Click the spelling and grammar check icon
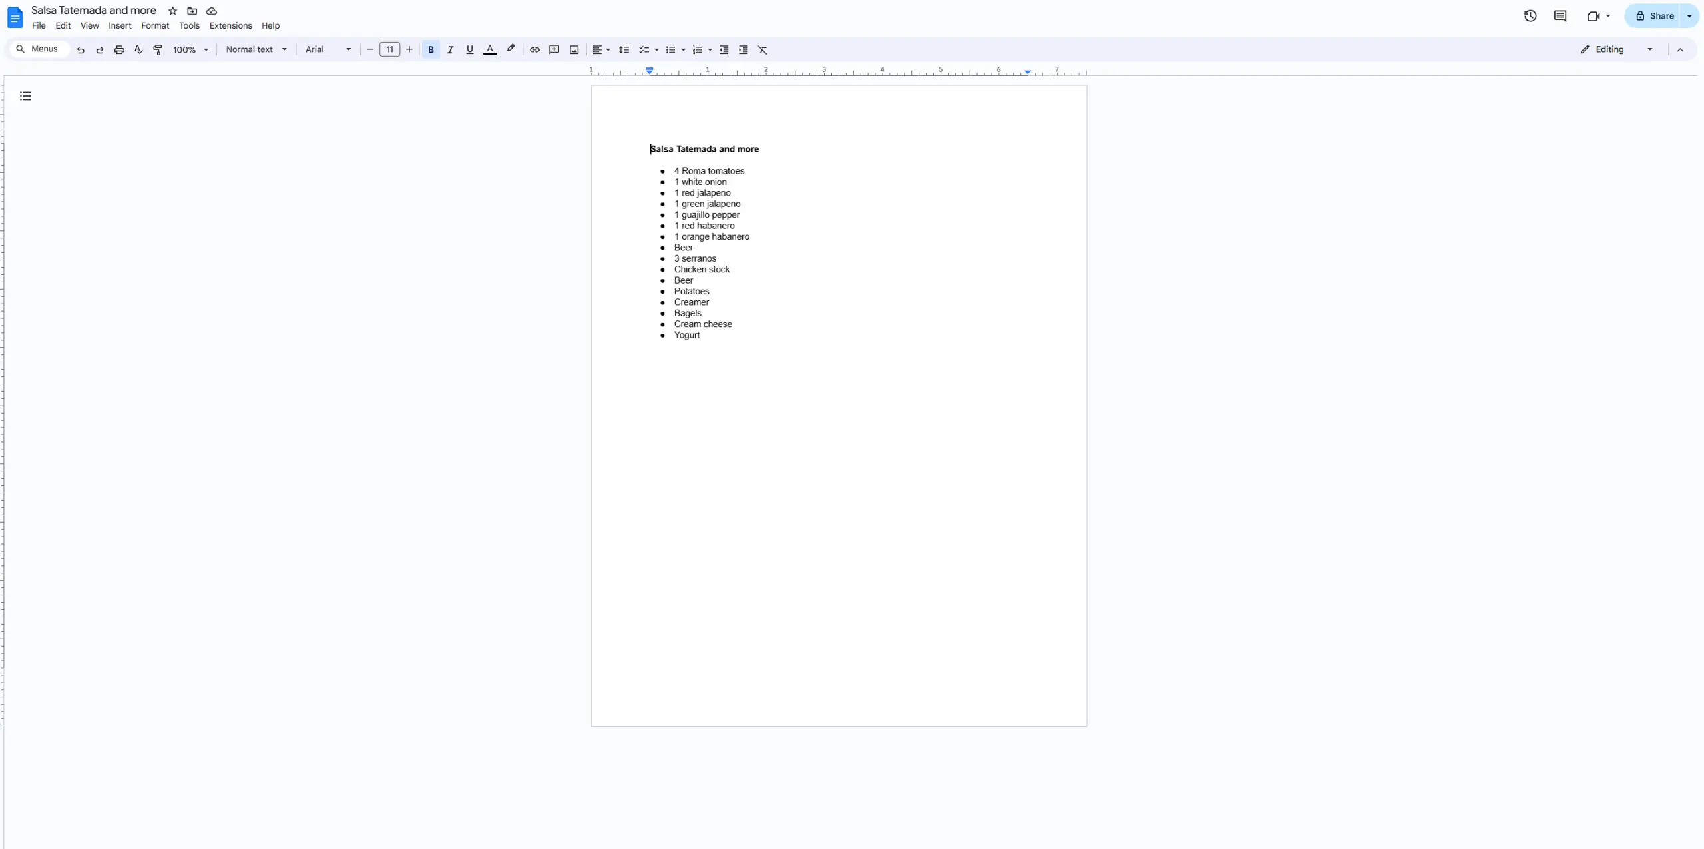 coord(138,49)
